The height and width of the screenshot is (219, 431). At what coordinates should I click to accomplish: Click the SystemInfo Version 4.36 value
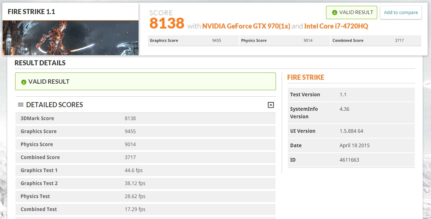coord(344,109)
